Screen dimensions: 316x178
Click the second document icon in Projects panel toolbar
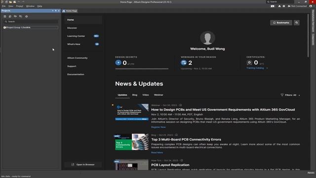10,16
